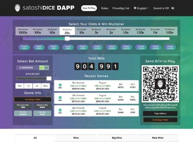Choose the Chance 0.10% pill

click(24, 47)
